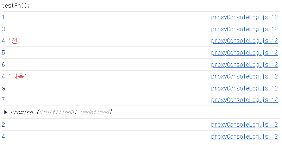Click the testFn(); command text
Screen dimensions: 282x145
16,6
